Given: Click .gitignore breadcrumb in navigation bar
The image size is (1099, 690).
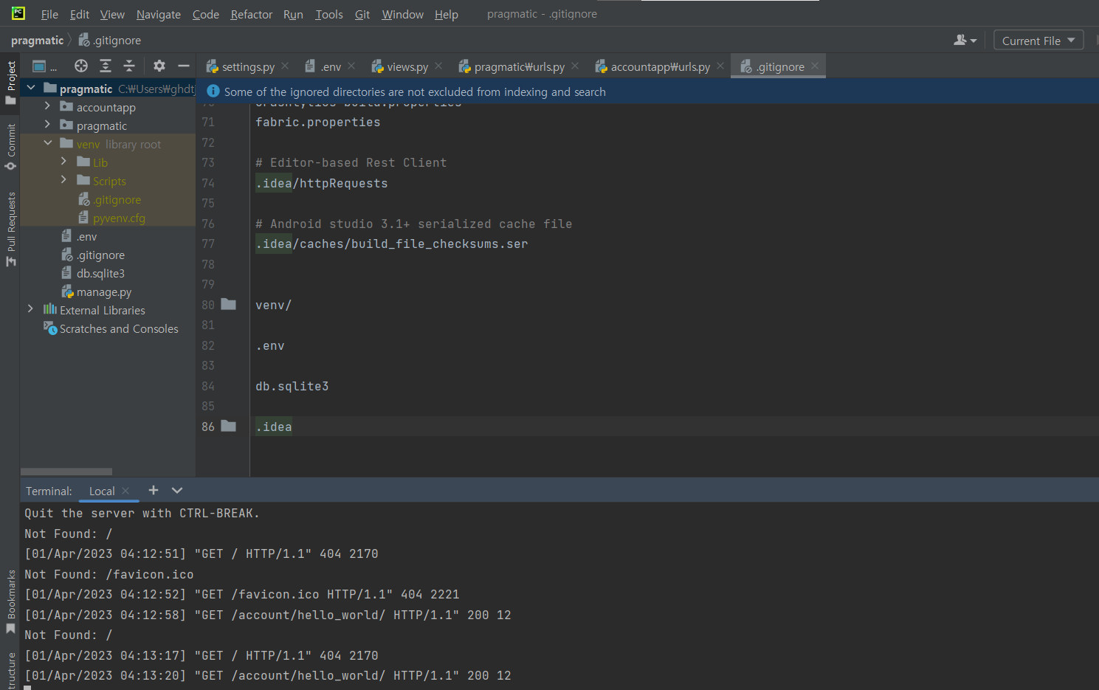Looking at the screenshot, I should pyautogui.click(x=110, y=40).
